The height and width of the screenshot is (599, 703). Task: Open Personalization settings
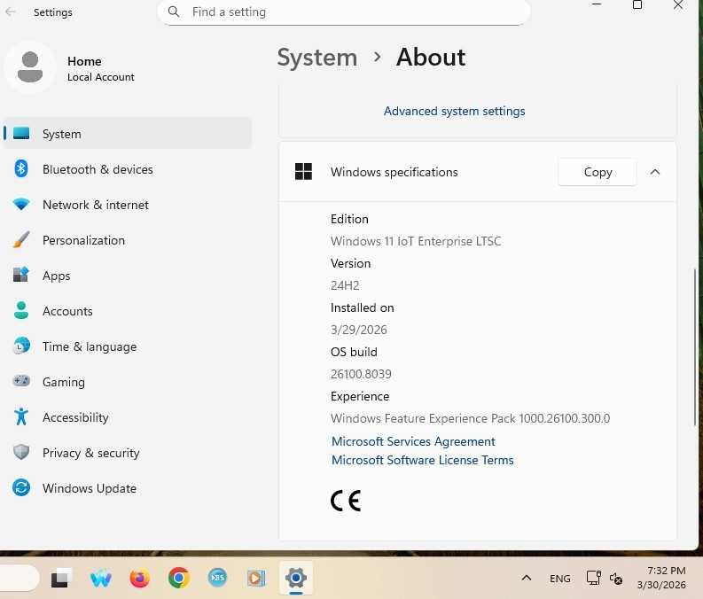click(x=128, y=240)
